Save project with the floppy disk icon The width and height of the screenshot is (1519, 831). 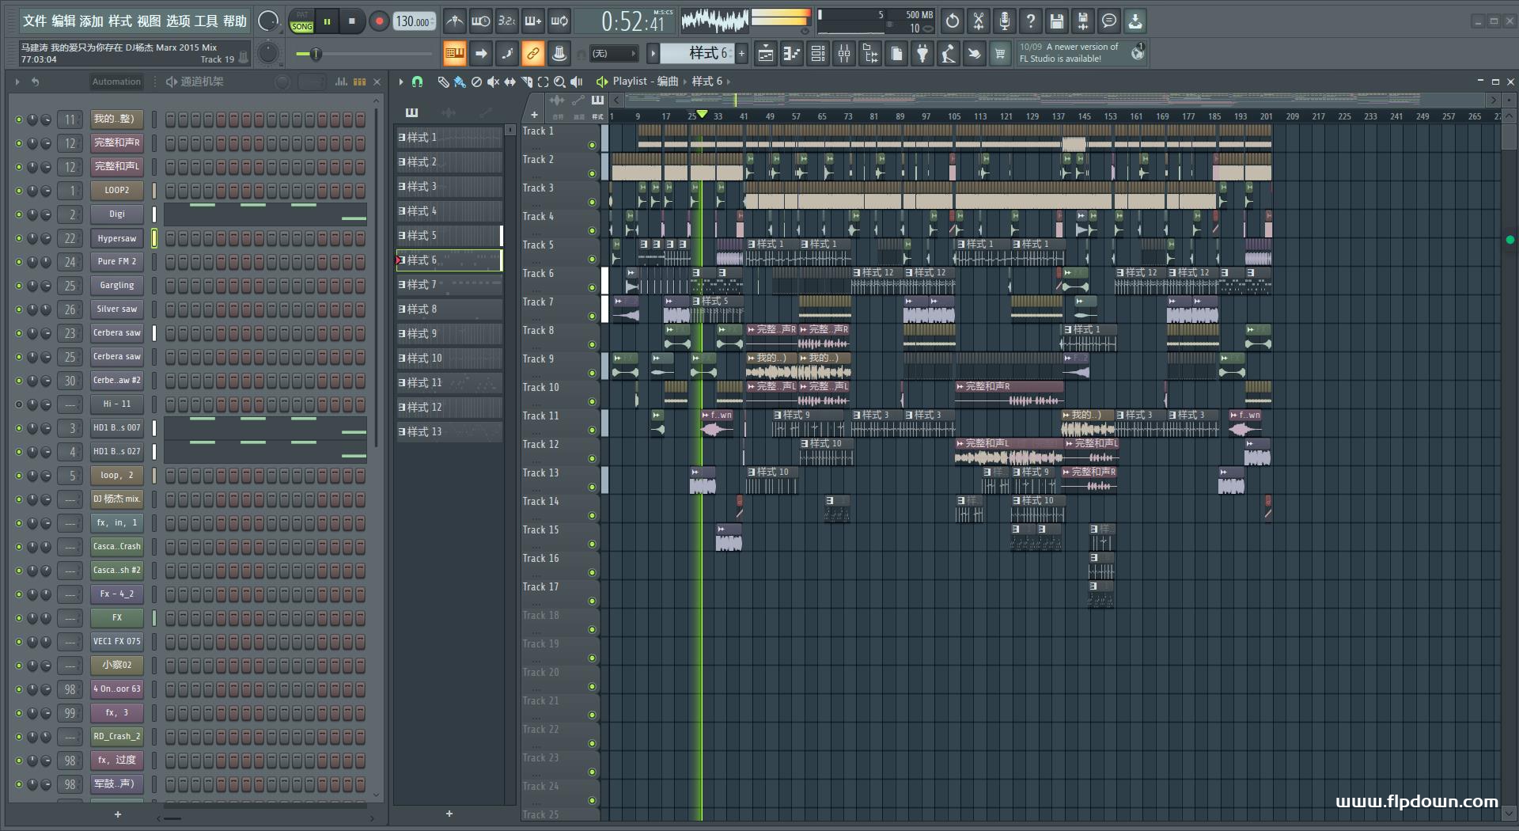[x=1057, y=21]
